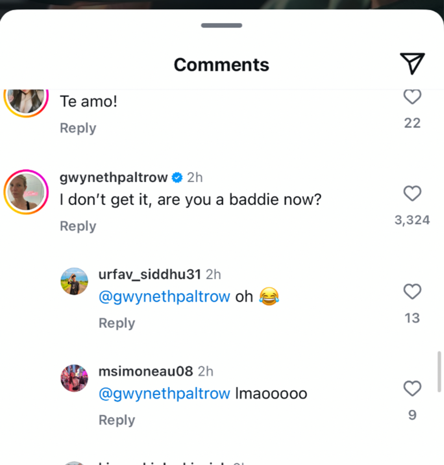This screenshot has height=465, width=444.
Task: Open msimoneau08 username link
Action: (x=145, y=371)
